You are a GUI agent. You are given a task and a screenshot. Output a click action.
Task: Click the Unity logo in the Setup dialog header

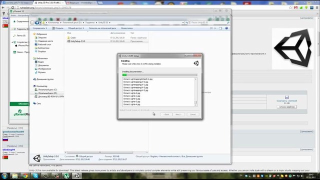pyautogui.click(x=196, y=63)
